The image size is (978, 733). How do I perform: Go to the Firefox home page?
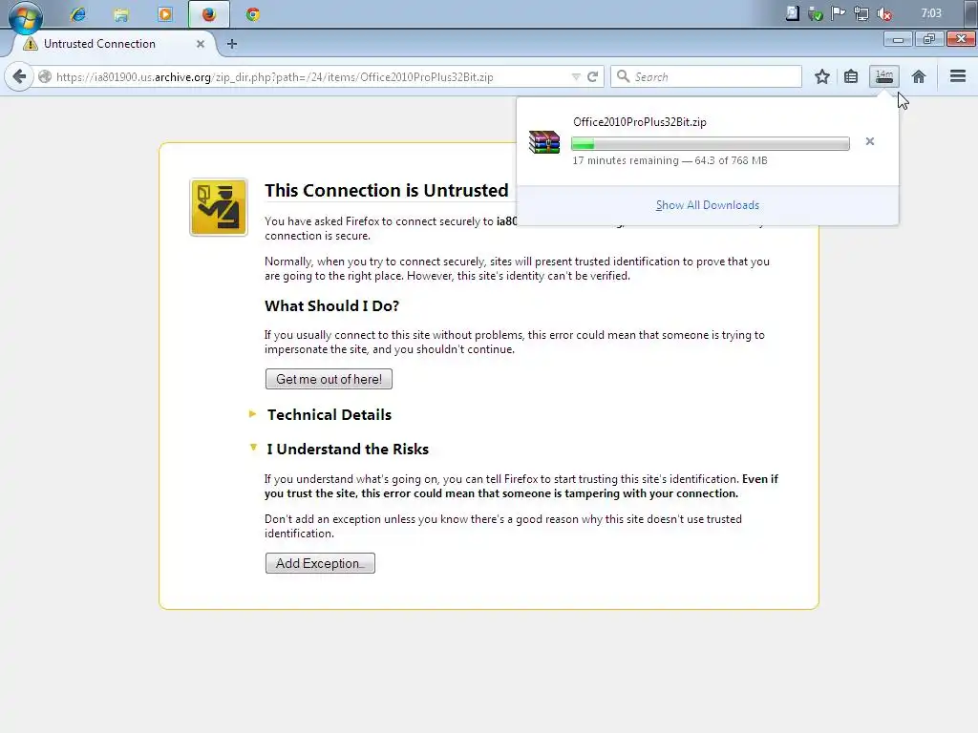pos(918,76)
